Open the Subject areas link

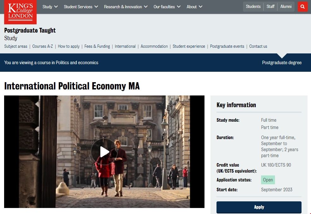coord(16,46)
